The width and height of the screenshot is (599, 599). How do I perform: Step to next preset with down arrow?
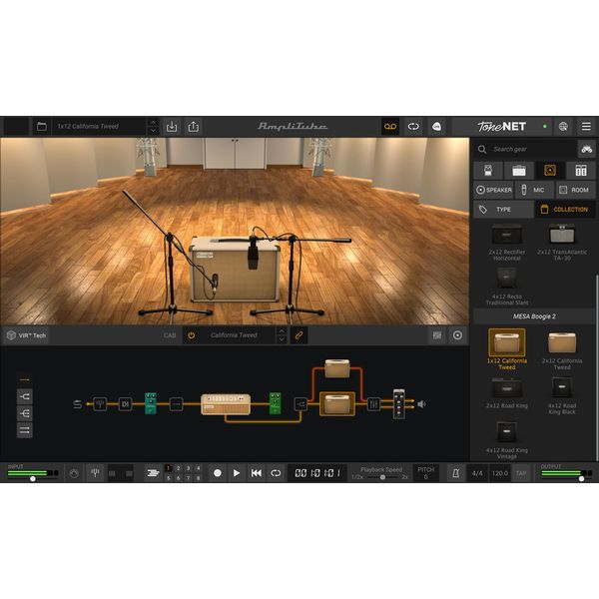click(153, 130)
